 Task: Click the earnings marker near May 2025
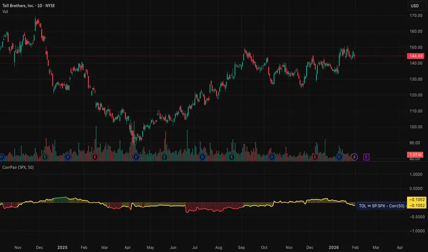(x=164, y=157)
